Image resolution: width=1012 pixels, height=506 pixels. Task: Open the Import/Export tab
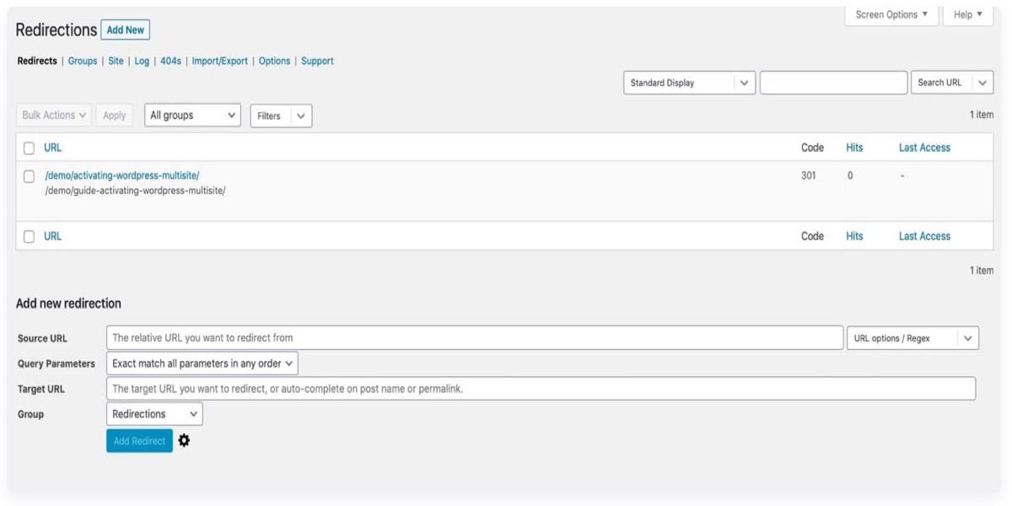220,61
